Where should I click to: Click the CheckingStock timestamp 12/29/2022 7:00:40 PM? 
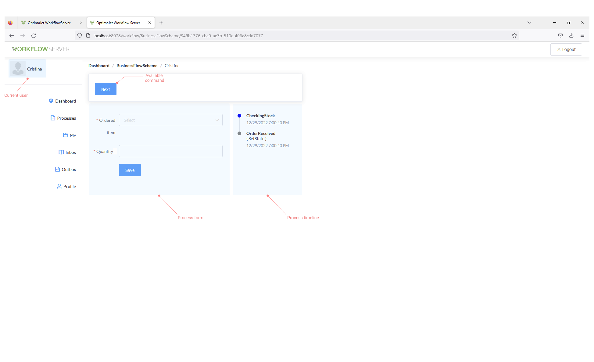point(267,123)
